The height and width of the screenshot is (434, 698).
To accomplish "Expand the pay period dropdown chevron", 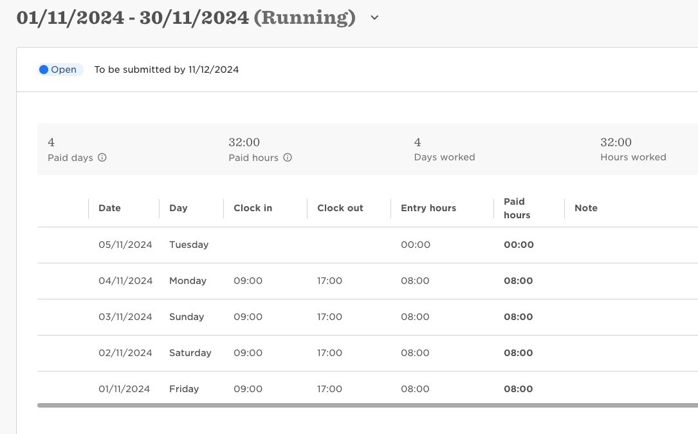I will (374, 18).
